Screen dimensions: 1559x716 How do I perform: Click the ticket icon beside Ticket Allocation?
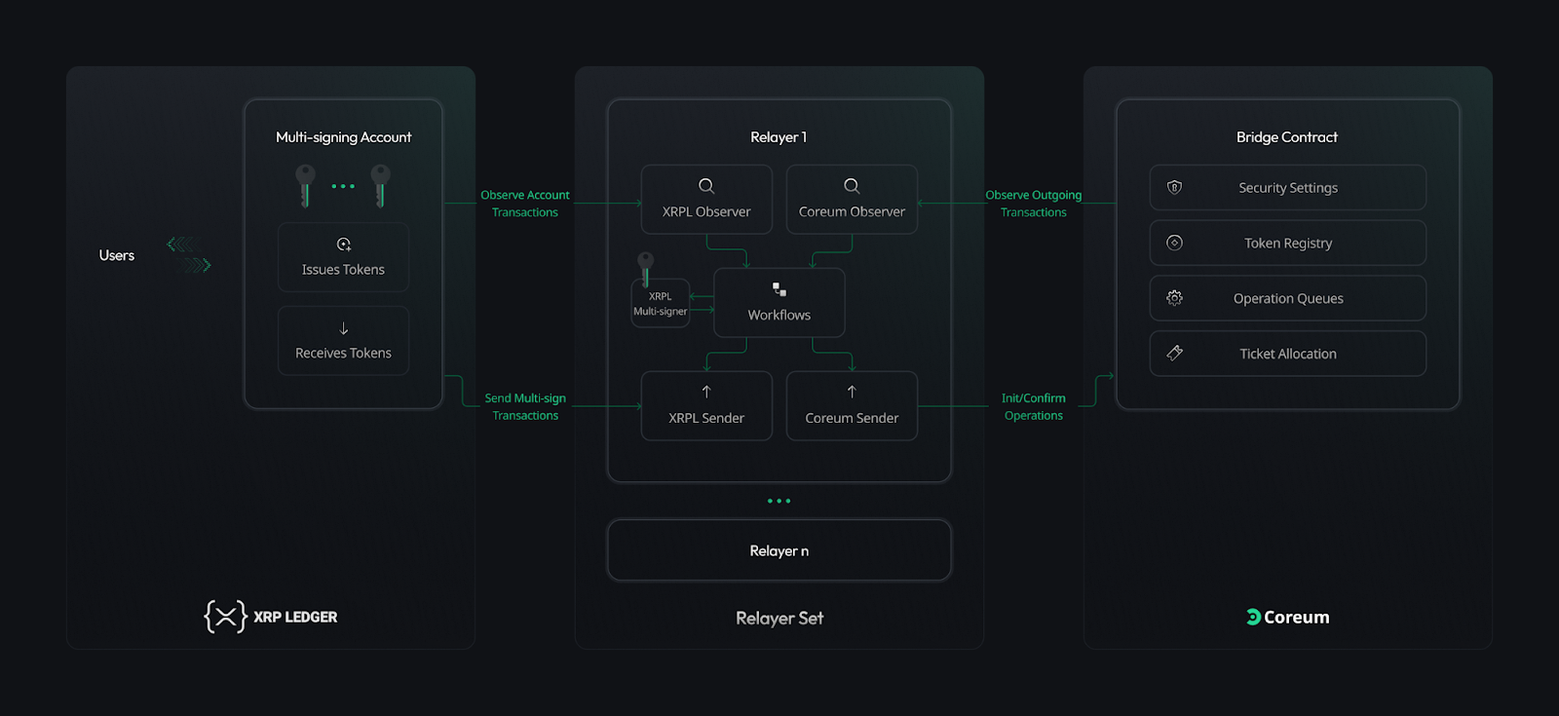(x=1175, y=353)
